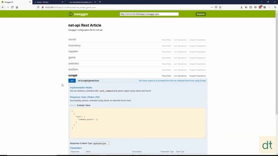Close the ntc-templates tab

(x=95, y=2)
